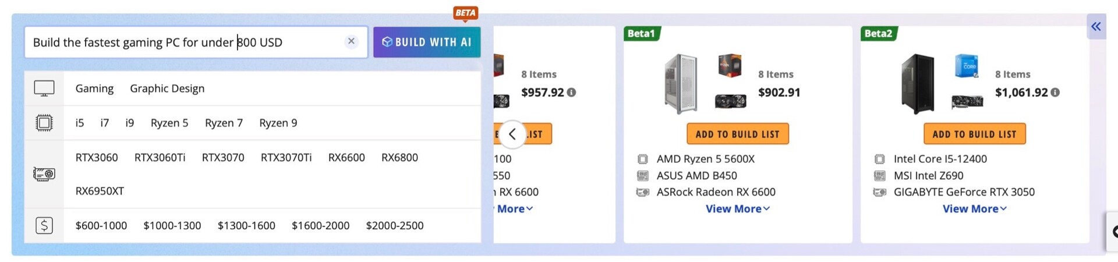Select the RX6950XT graphics card option
Viewport: 1118px width, 262px height.
point(100,191)
